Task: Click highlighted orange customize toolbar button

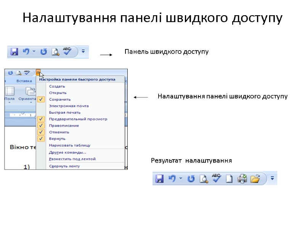Action: pyautogui.click(x=38, y=73)
